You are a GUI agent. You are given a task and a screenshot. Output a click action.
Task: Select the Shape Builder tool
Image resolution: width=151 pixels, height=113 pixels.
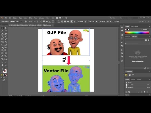click(2, 50)
